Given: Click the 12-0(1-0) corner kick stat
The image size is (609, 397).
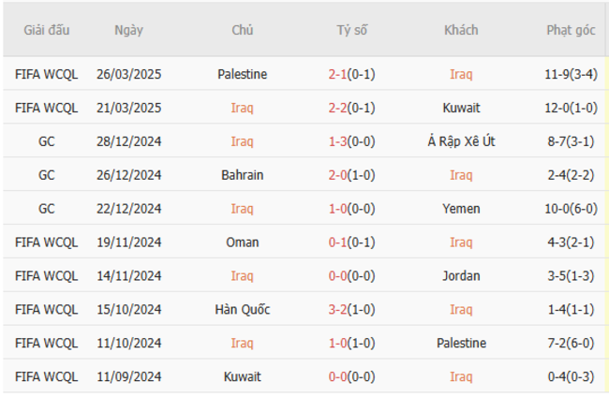Looking at the screenshot, I should click(572, 108).
